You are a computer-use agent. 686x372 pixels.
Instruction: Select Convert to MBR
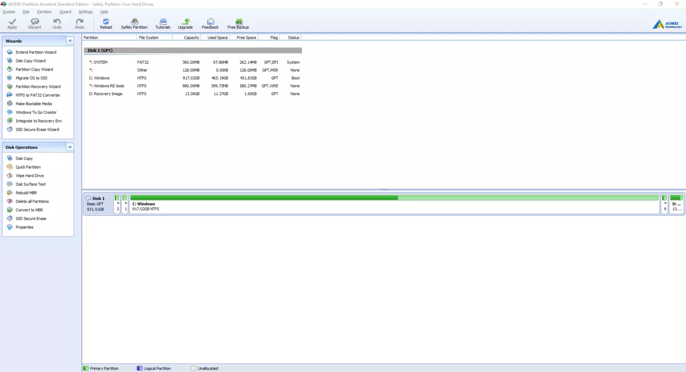click(x=29, y=210)
